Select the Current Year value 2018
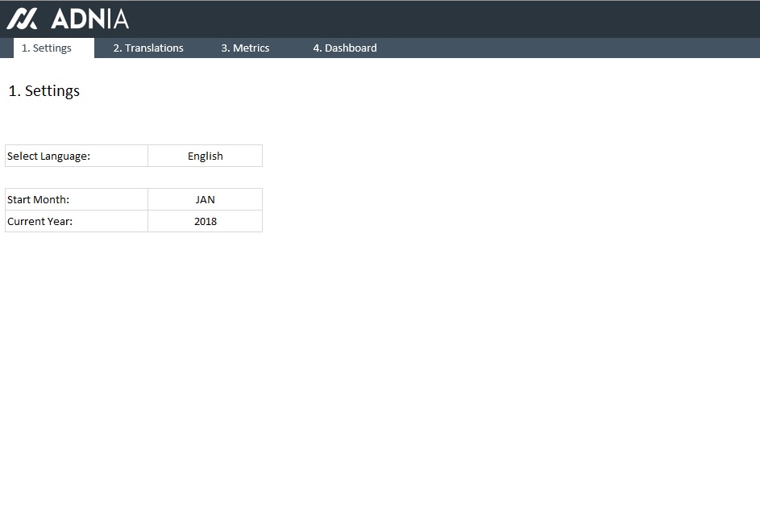 [205, 221]
